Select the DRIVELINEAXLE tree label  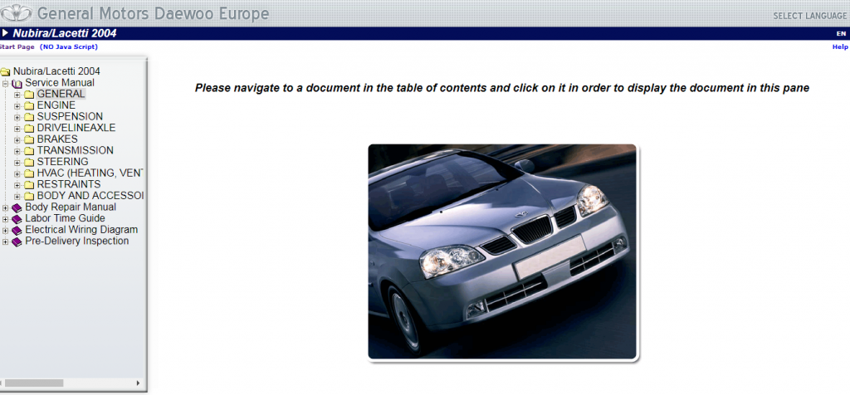click(x=76, y=128)
